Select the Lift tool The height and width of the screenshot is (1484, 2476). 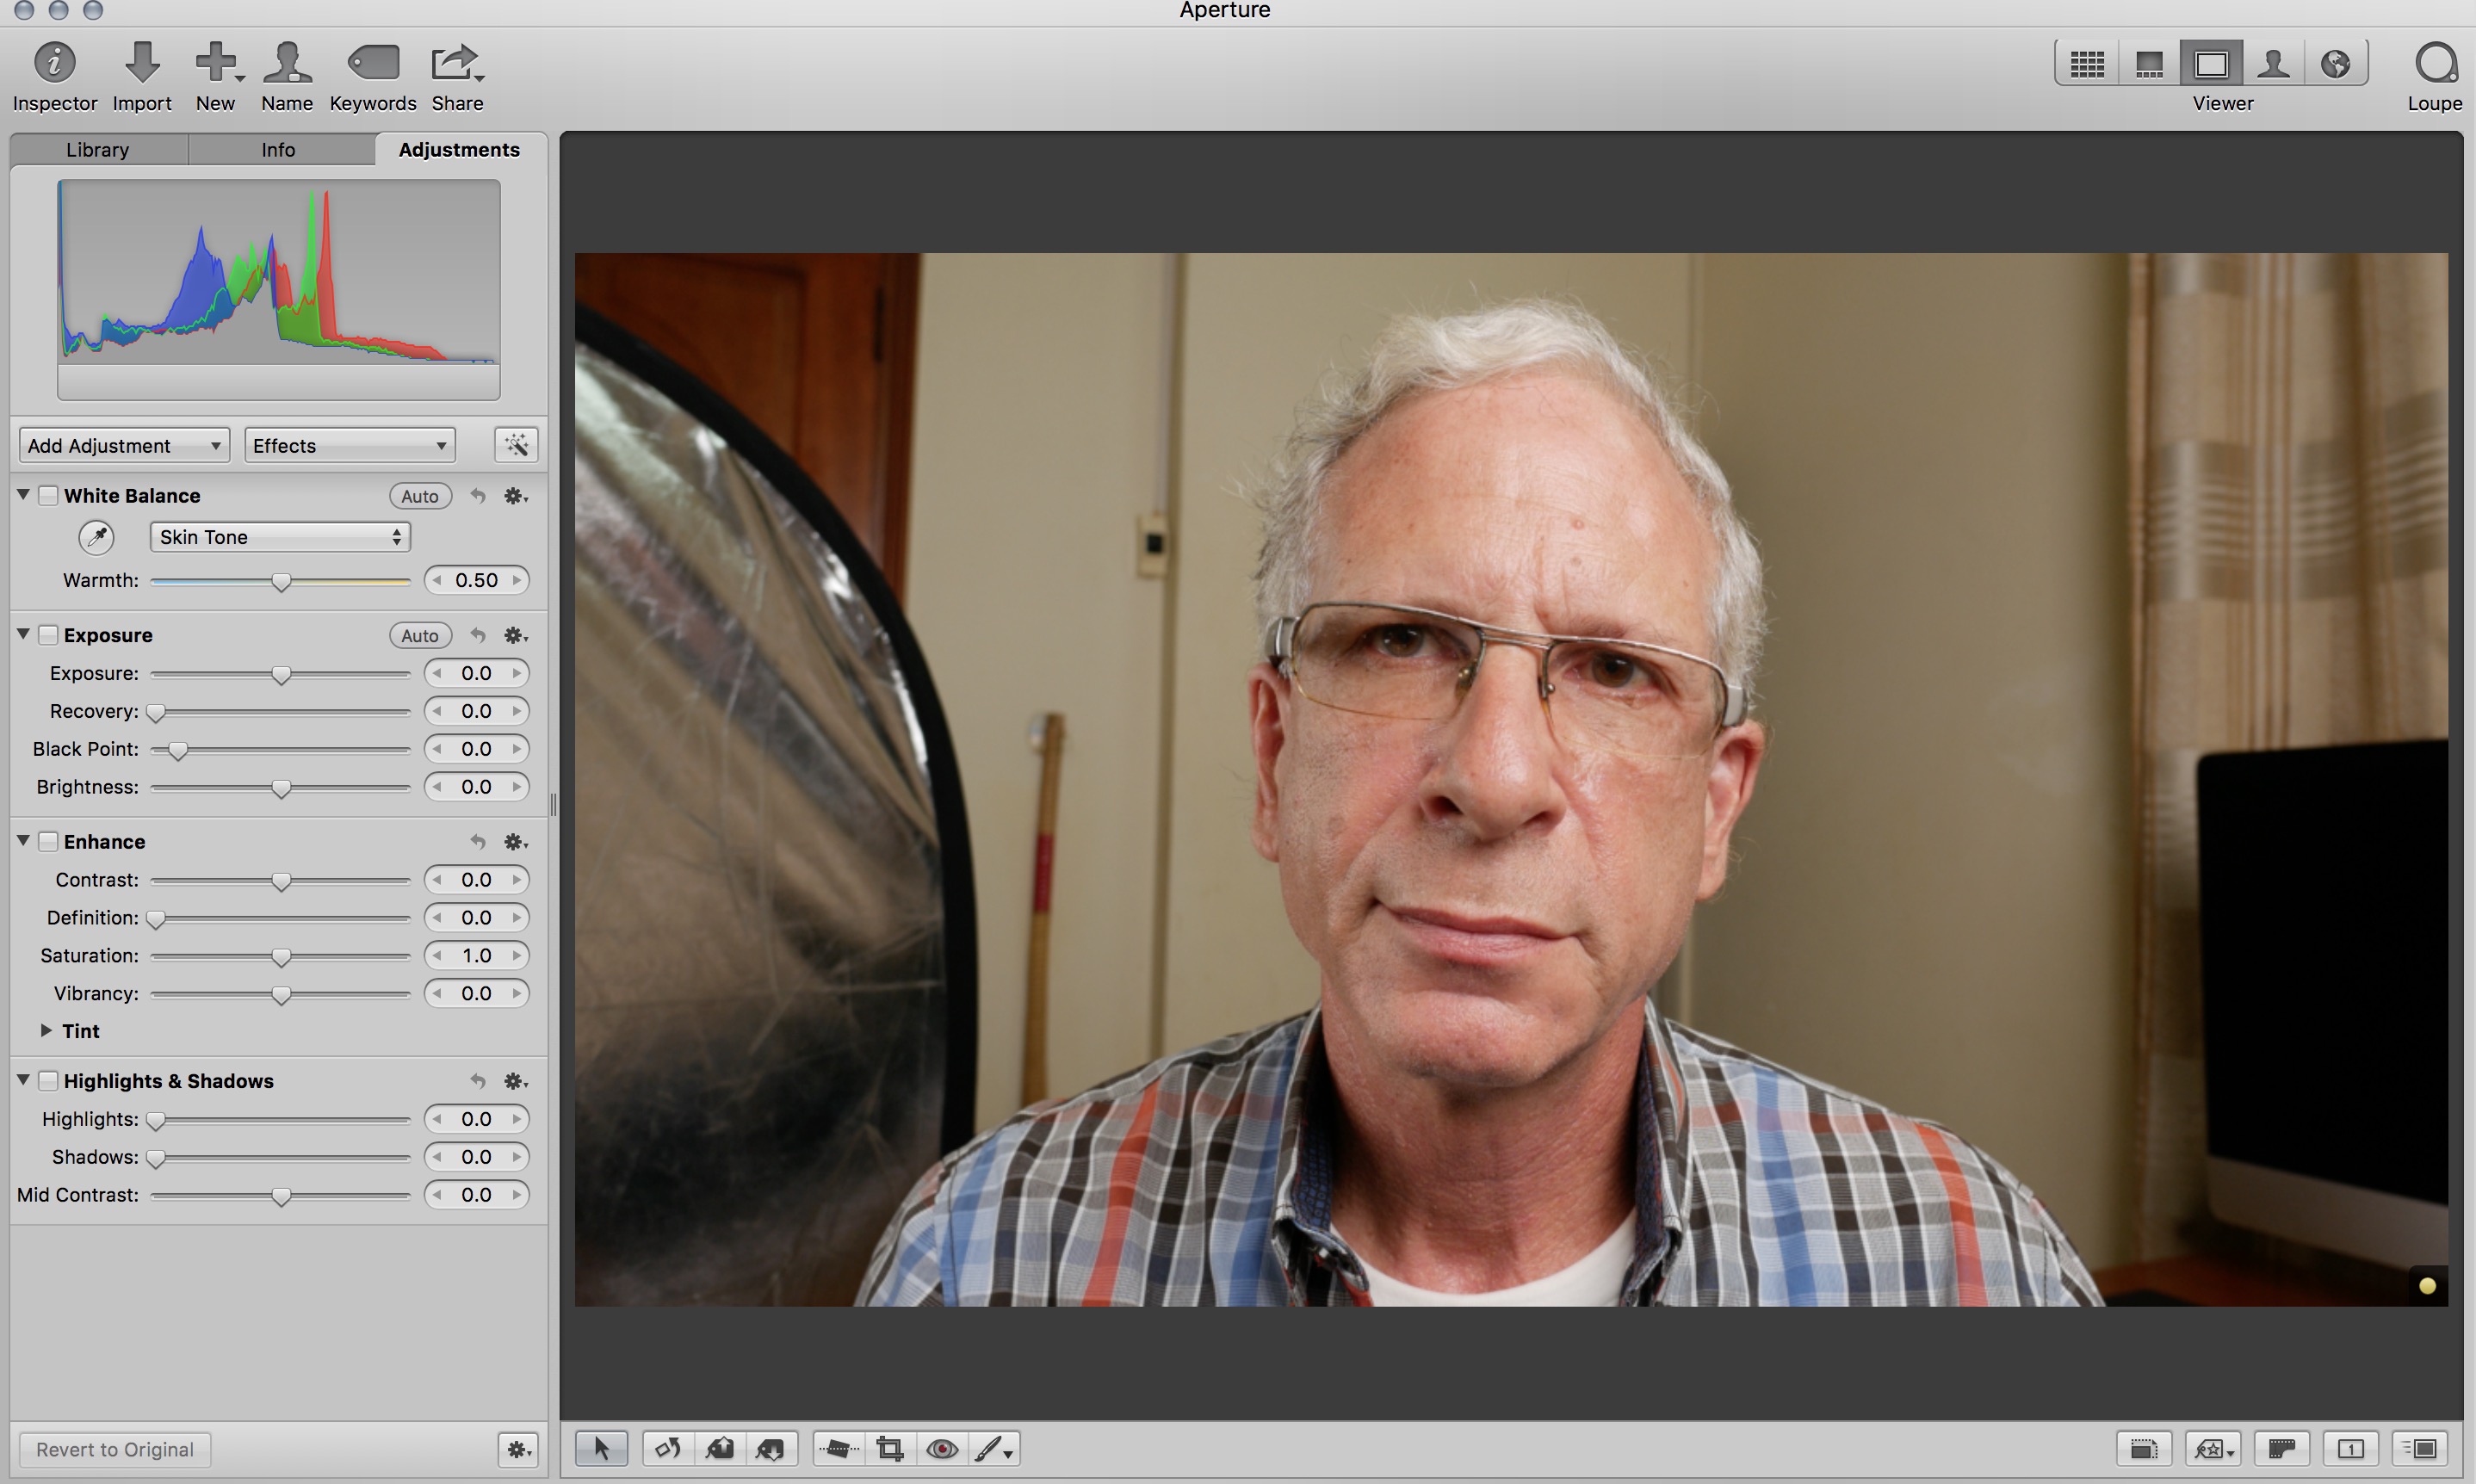coord(719,1448)
